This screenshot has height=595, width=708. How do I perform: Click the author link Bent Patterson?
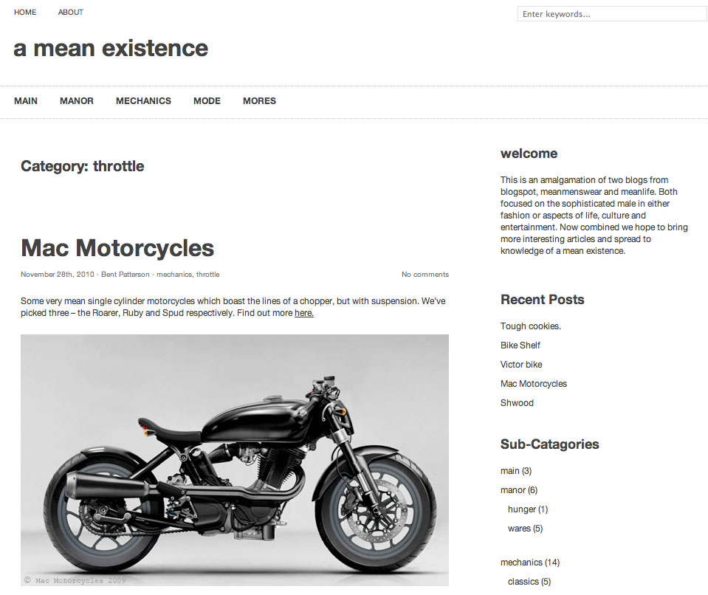[125, 275]
